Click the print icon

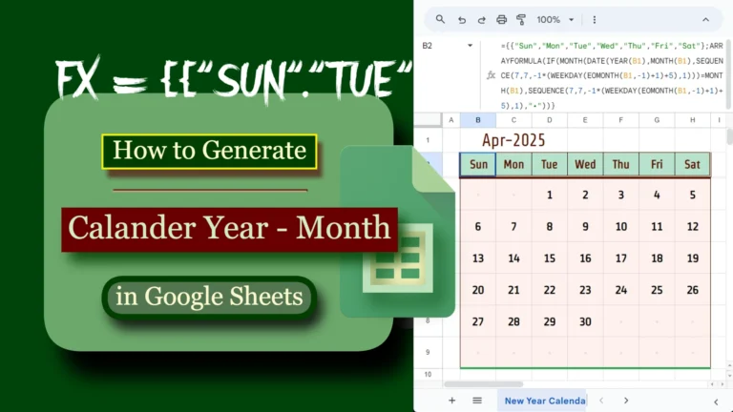point(501,20)
